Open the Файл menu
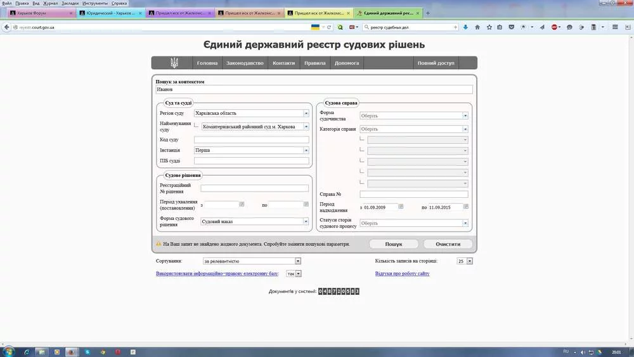The height and width of the screenshot is (357, 634). click(7, 3)
